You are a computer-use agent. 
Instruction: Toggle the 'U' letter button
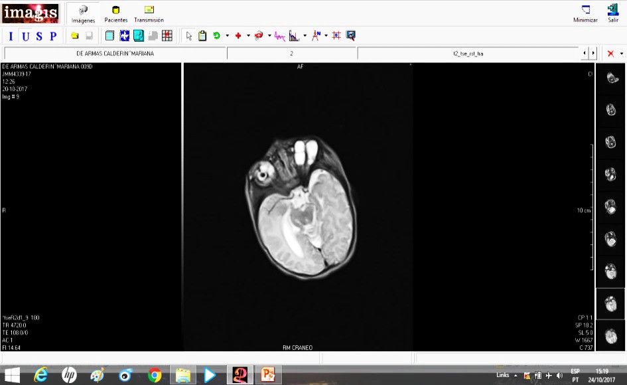(x=25, y=36)
